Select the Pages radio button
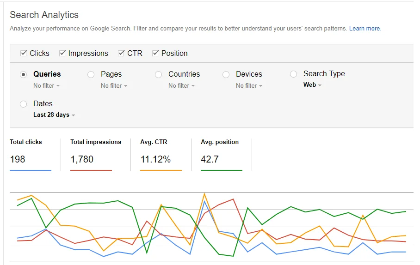The width and height of the screenshot is (420, 265). click(91, 74)
